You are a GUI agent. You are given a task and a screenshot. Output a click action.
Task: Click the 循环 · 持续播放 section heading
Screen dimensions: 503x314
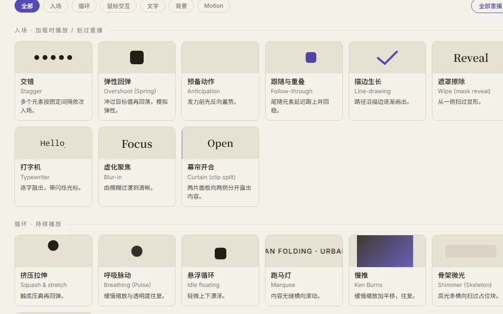tap(38, 224)
